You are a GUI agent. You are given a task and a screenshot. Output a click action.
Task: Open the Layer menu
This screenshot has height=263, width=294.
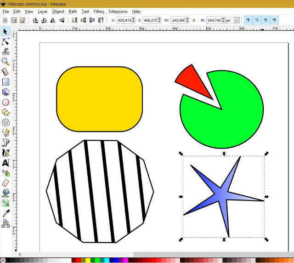tap(43, 11)
